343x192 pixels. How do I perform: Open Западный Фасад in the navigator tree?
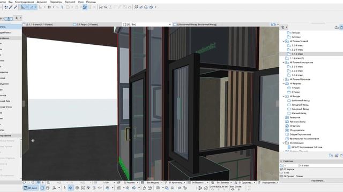click(x=300, y=105)
